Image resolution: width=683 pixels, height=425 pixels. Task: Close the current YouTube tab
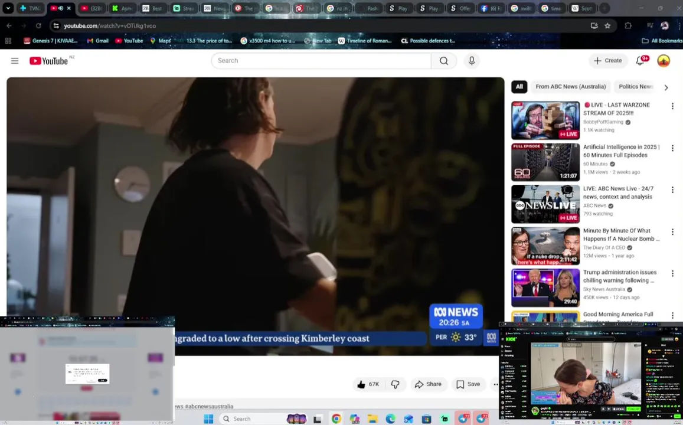click(69, 8)
